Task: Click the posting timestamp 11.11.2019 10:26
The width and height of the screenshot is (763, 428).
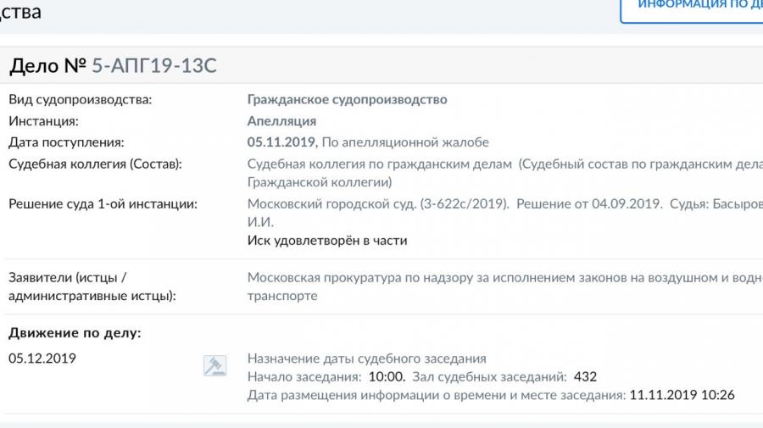Action: point(682,395)
